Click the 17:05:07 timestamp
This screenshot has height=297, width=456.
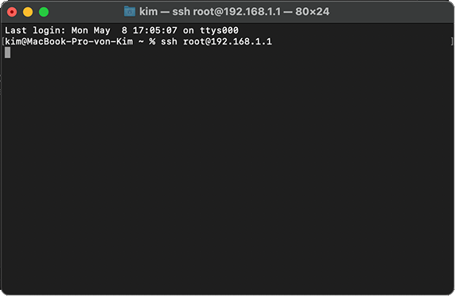pyautogui.click(x=154, y=30)
